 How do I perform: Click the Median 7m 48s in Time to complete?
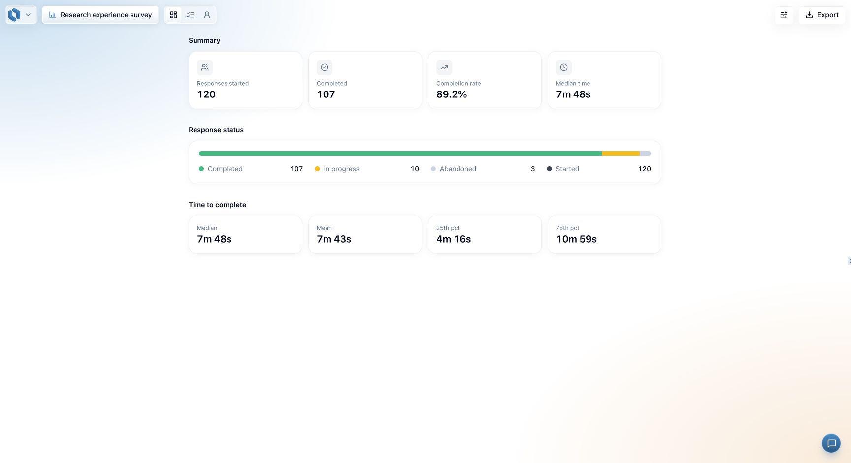tap(214, 239)
